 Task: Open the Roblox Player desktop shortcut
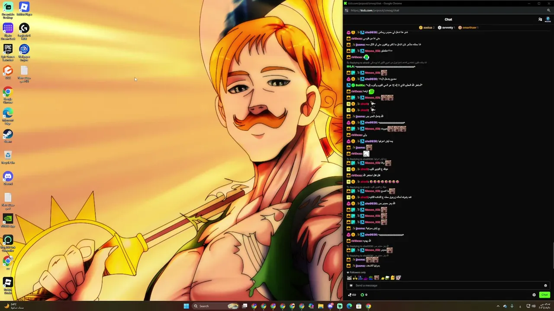[x=24, y=9]
